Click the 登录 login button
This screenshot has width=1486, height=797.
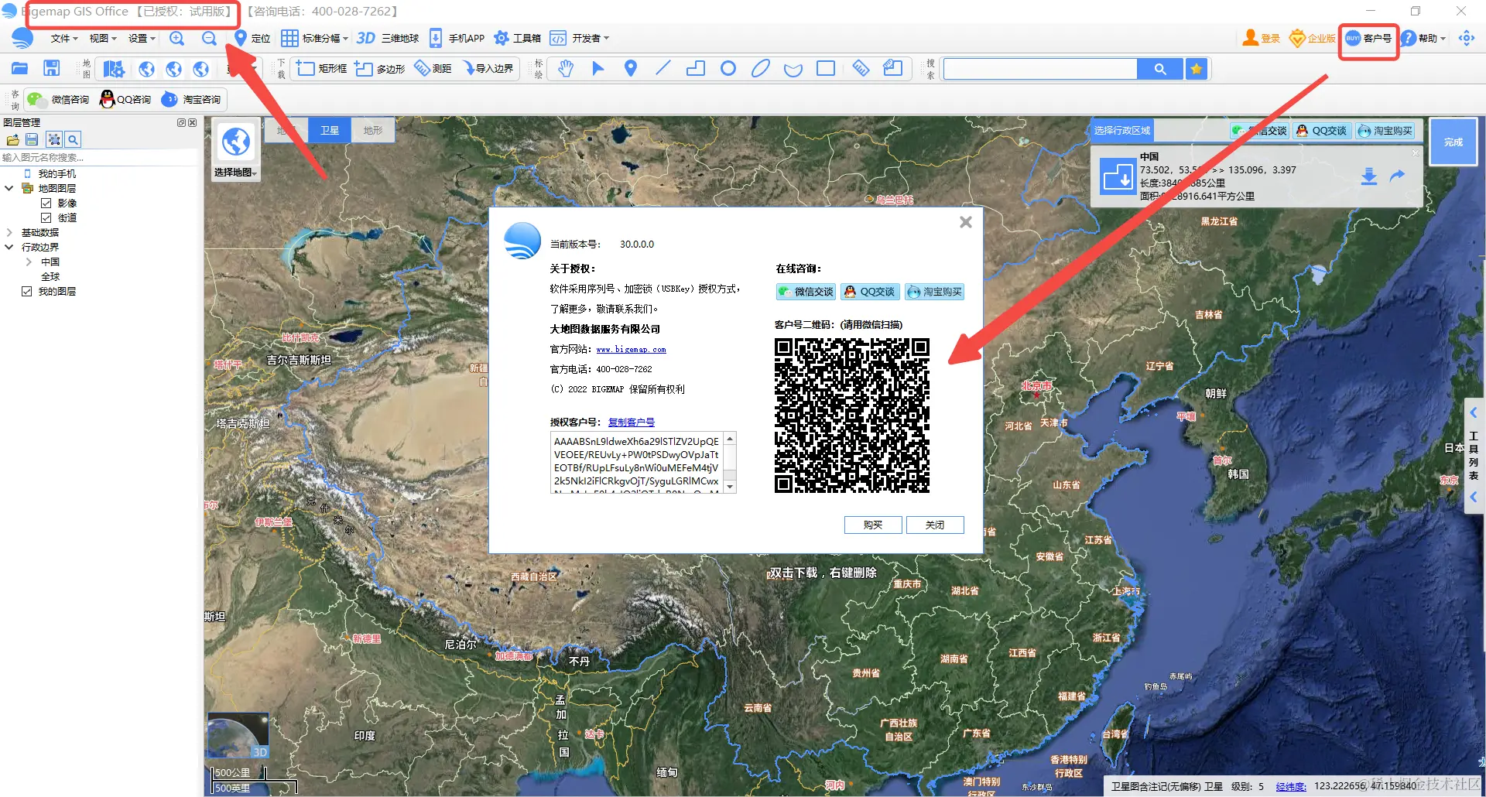tap(1262, 38)
